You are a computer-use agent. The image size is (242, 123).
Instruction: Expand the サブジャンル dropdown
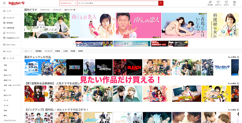tap(46, 10)
